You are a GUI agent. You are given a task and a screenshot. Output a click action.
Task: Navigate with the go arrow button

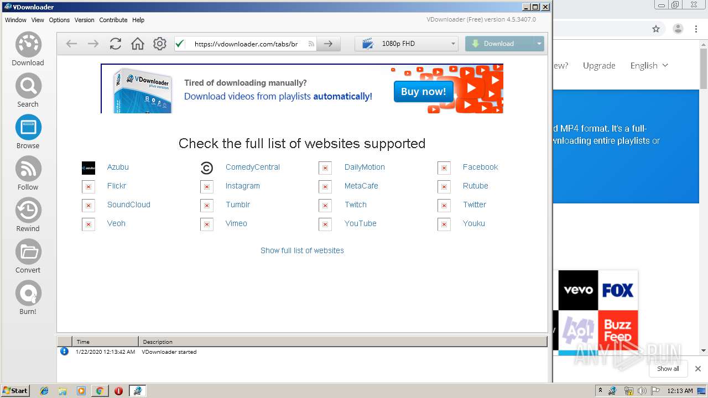(329, 44)
